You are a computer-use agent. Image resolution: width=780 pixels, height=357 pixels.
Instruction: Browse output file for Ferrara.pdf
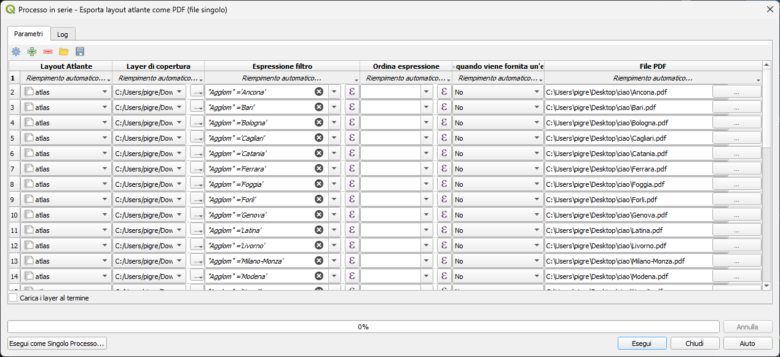point(736,168)
